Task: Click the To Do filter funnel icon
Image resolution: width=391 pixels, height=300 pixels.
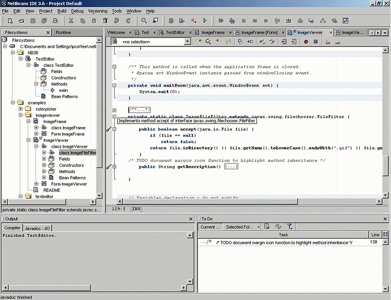Action: pyautogui.click(x=289, y=227)
